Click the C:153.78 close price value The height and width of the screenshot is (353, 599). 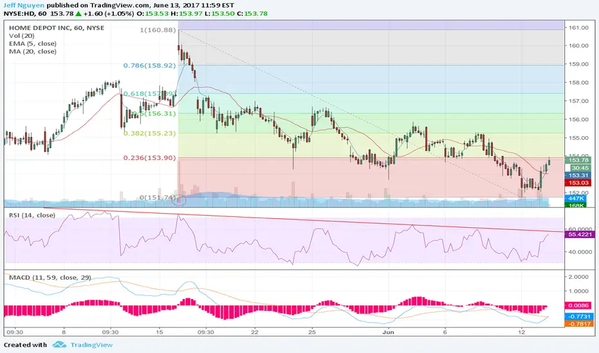pyautogui.click(x=252, y=13)
